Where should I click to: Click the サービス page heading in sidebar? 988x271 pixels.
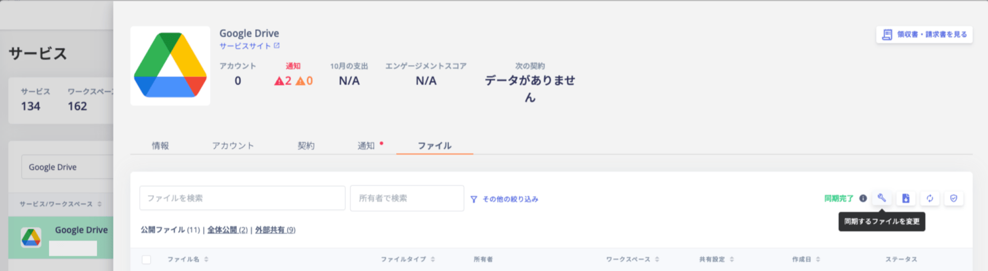(x=38, y=54)
